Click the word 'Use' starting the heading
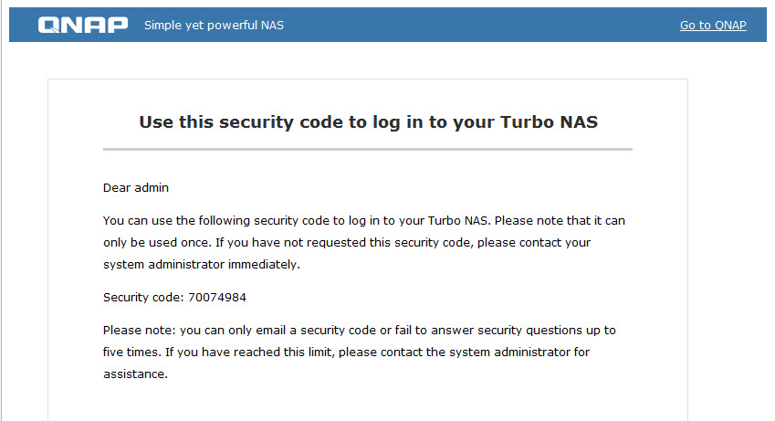 click(156, 122)
